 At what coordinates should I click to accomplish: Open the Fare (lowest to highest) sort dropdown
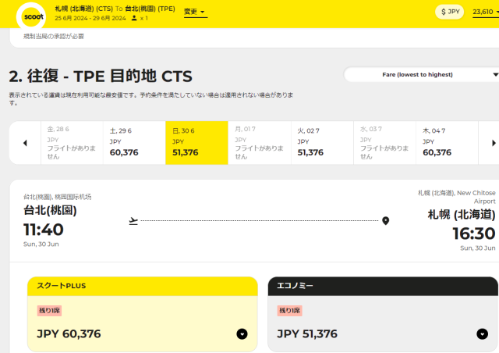(x=421, y=74)
